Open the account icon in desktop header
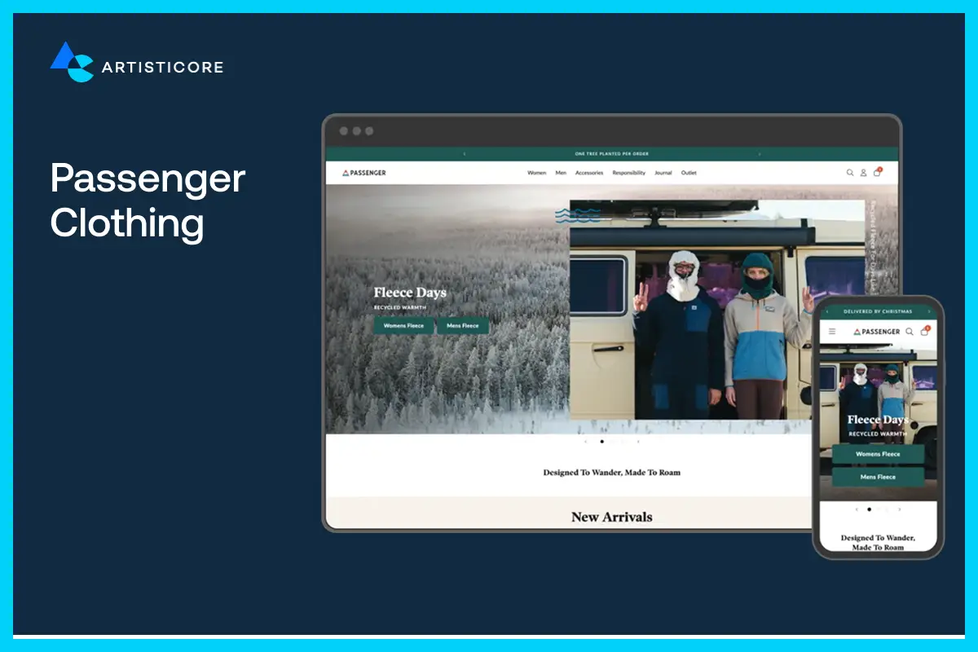The height and width of the screenshot is (652, 978). pyautogui.click(x=863, y=173)
